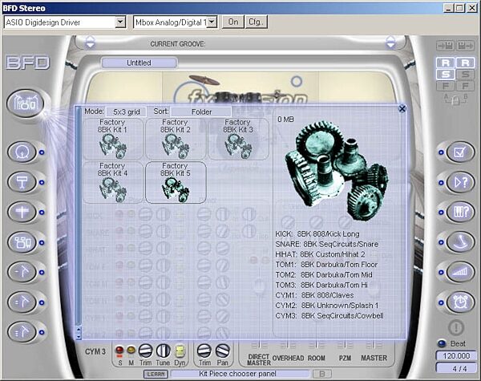Viewport: 481px width, 381px height.
Task: Open the keyboard-question-mark key map button
Action: point(460,212)
